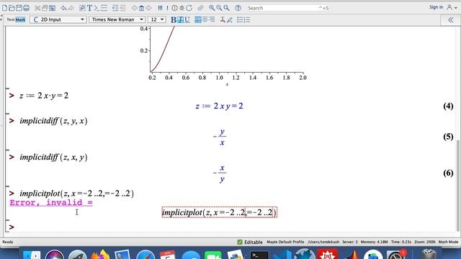Insert Maple prompt with >_ icon
461x259 pixels.
click(x=97, y=8)
